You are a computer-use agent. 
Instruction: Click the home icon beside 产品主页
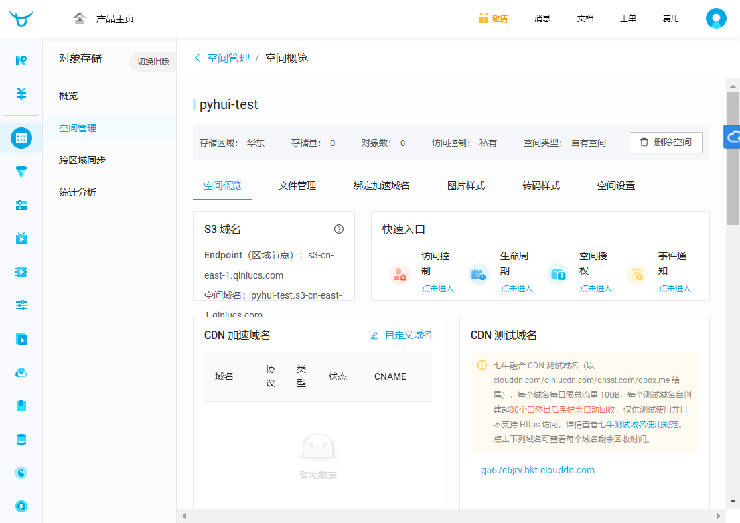(79, 19)
